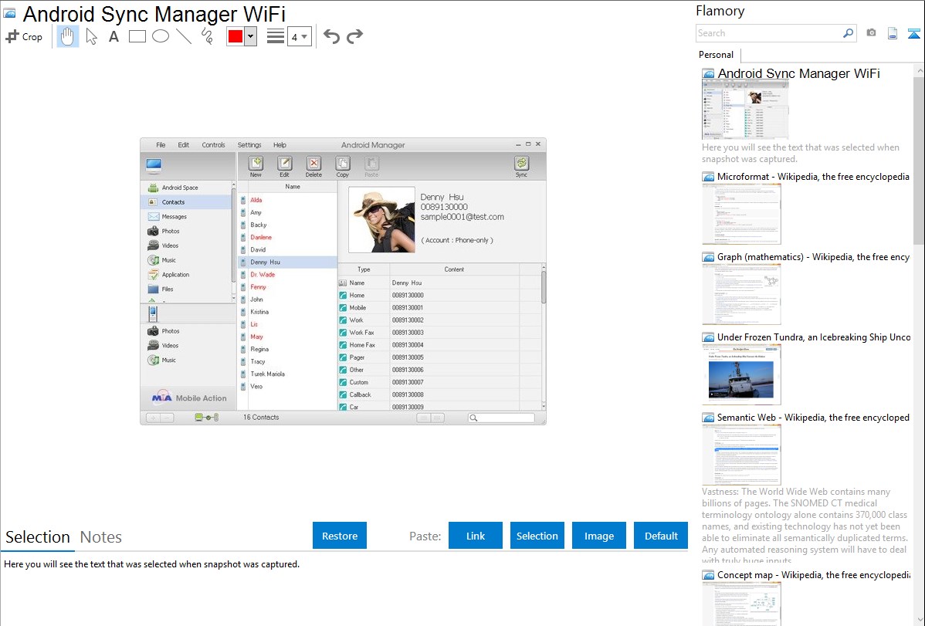This screenshot has height=626, width=925.
Task: Click the Android Manager bottom search box
Action: pos(501,418)
